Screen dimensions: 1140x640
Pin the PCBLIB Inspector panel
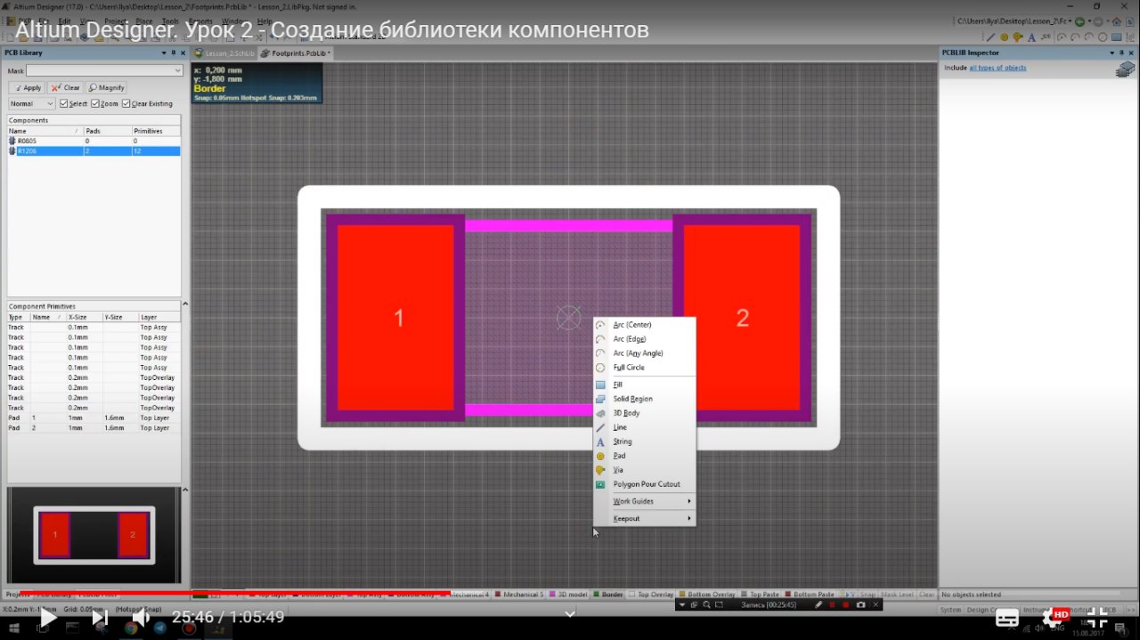click(1123, 53)
